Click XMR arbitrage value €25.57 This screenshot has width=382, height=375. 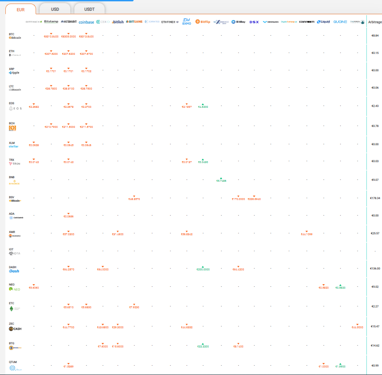375,233
